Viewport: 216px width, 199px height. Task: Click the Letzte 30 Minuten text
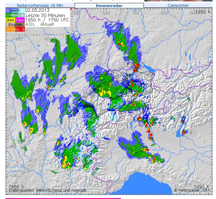pyautogui.click(x=45, y=15)
